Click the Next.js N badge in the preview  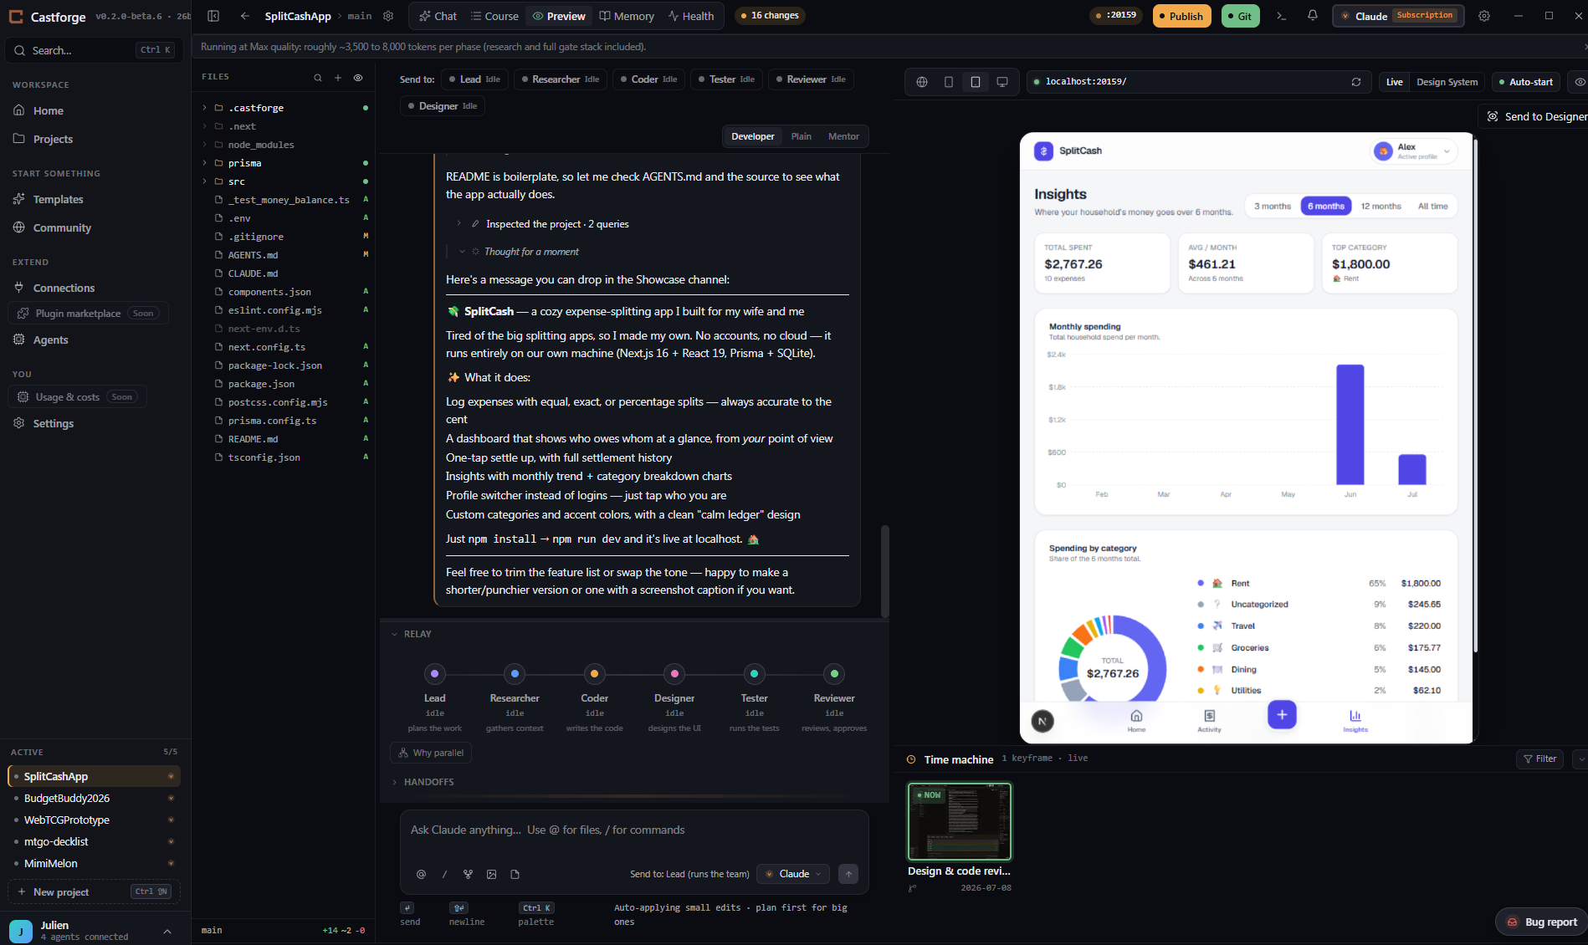click(x=1042, y=721)
